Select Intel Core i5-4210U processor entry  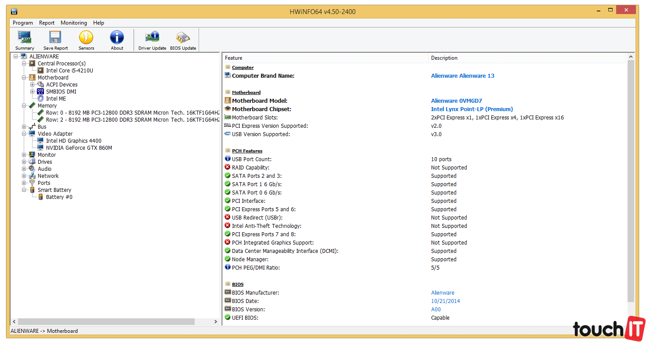69,70
